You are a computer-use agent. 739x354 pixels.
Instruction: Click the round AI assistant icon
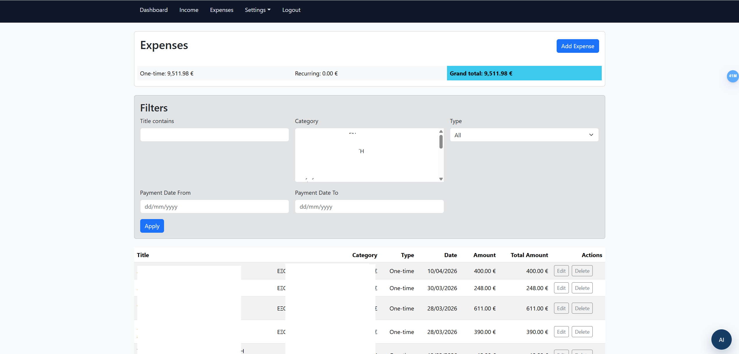[721, 339]
